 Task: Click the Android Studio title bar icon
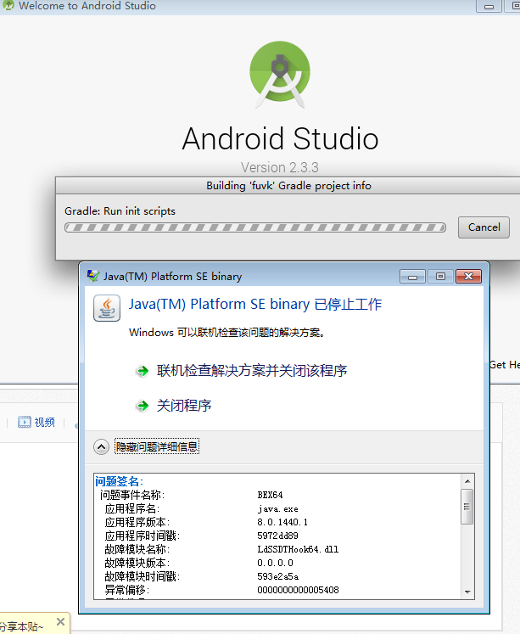(8, 5)
